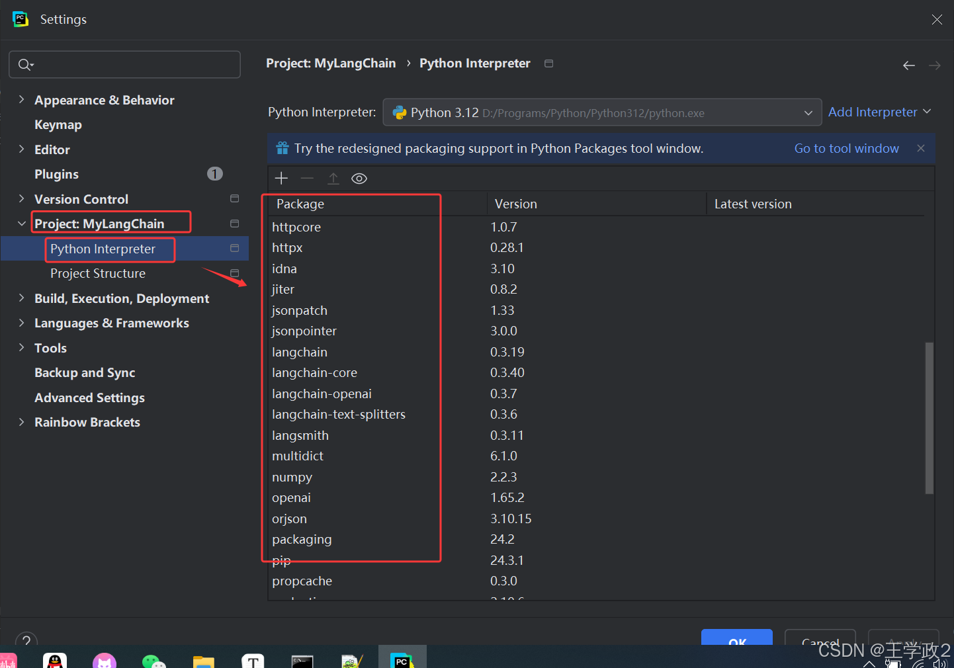
Task: Select the propcache package row
Action: click(596, 581)
